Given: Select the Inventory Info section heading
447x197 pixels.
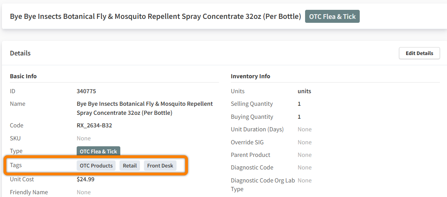Looking at the screenshot, I should [x=250, y=76].
